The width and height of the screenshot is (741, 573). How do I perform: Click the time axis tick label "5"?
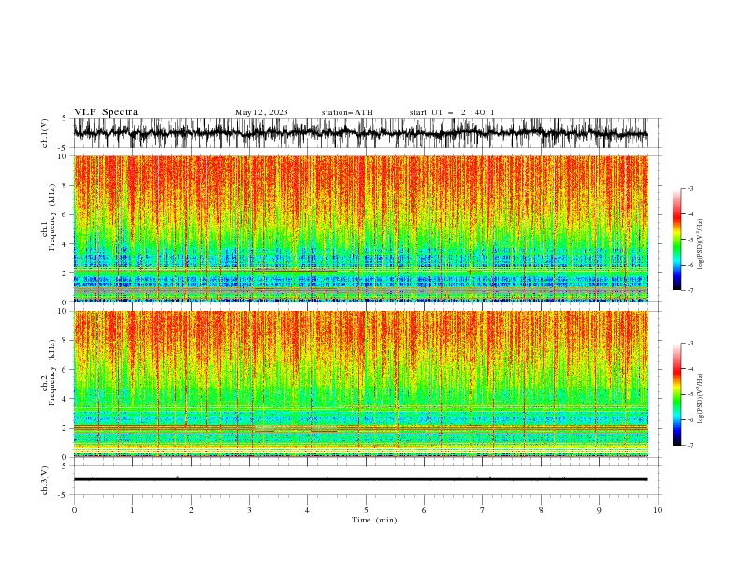pyautogui.click(x=366, y=511)
